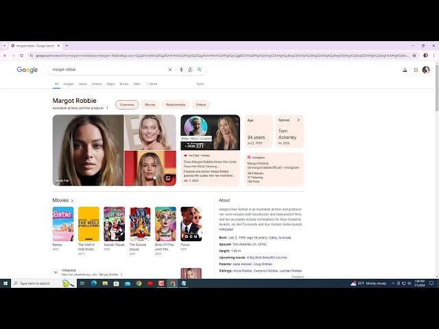Image resolution: width=439 pixels, height=329 pixels.
Task: Open the Movies section heading arrow
Action: click(72, 201)
